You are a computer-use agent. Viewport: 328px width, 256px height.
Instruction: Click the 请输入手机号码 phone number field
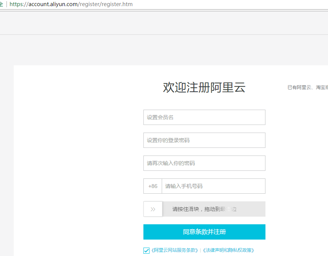coord(213,186)
